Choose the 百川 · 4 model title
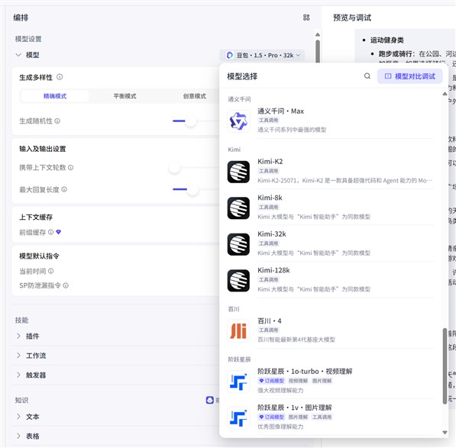456x448 pixels. pyautogui.click(x=270, y=321)
